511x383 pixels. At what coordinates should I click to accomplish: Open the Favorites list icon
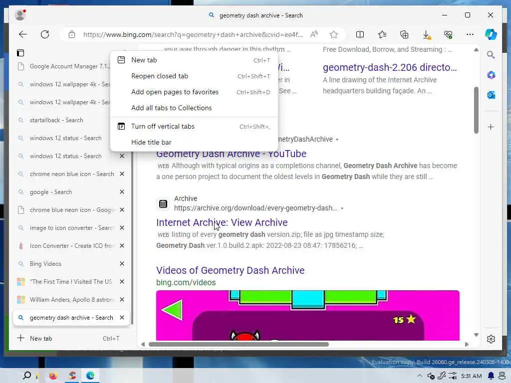(382, 34)
